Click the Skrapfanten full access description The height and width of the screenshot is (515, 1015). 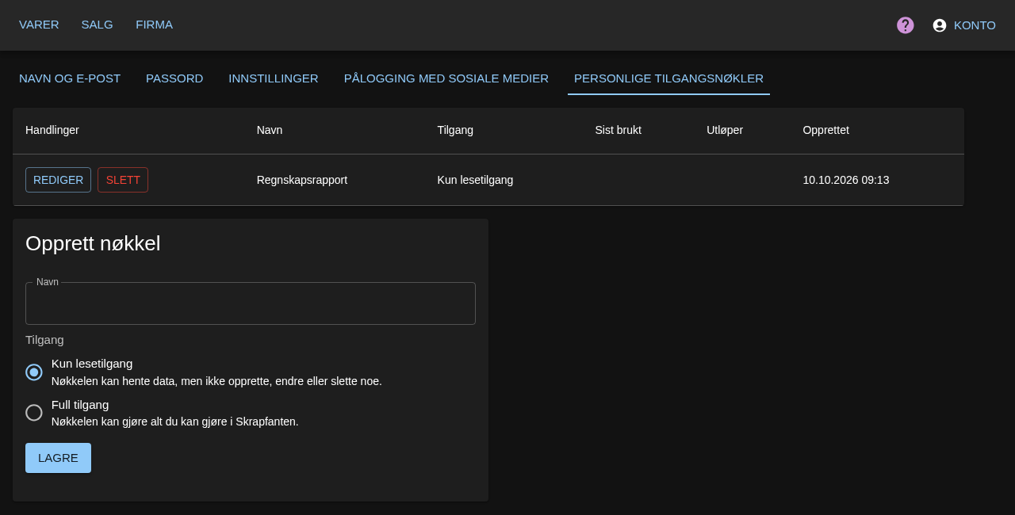pos(175,422)
